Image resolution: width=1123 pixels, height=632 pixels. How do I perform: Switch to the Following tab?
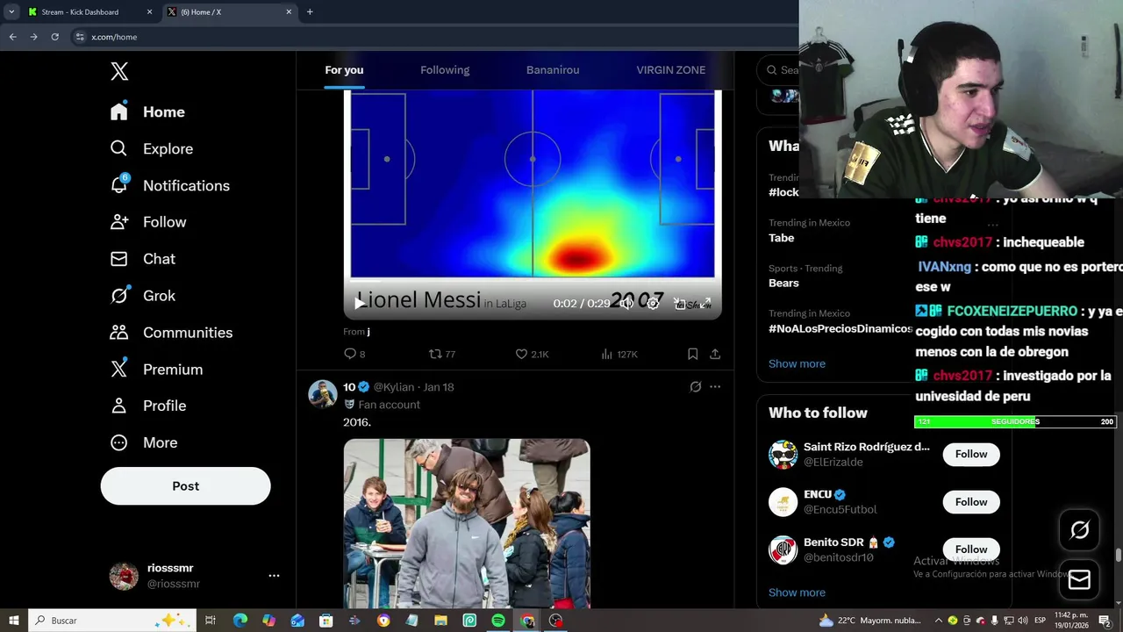coord(445,70)
